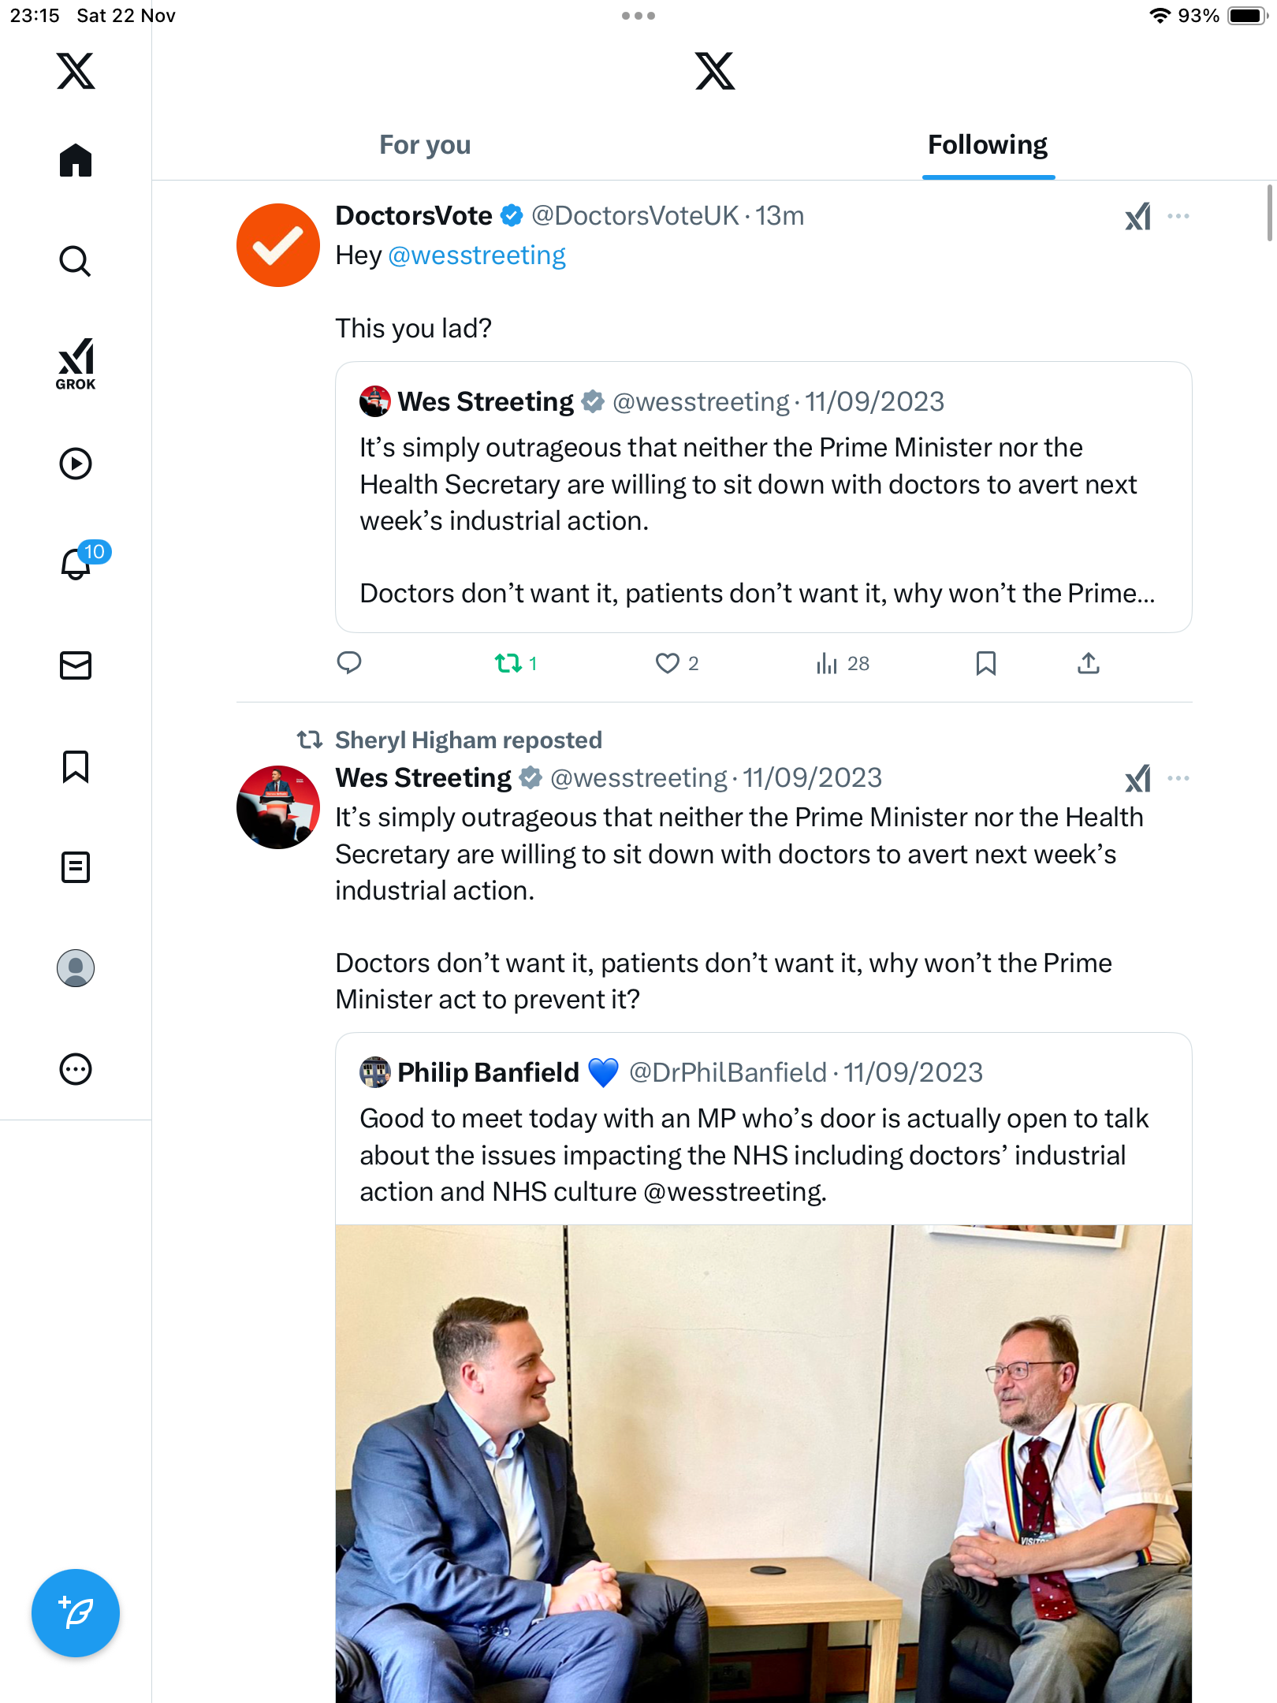Open Sheryl Higham reposted link

click(x=468, y=740)
